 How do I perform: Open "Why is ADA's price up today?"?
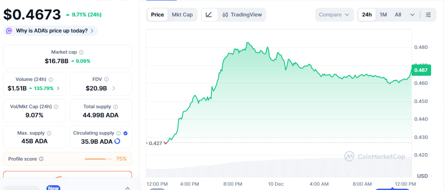point(51,31)
